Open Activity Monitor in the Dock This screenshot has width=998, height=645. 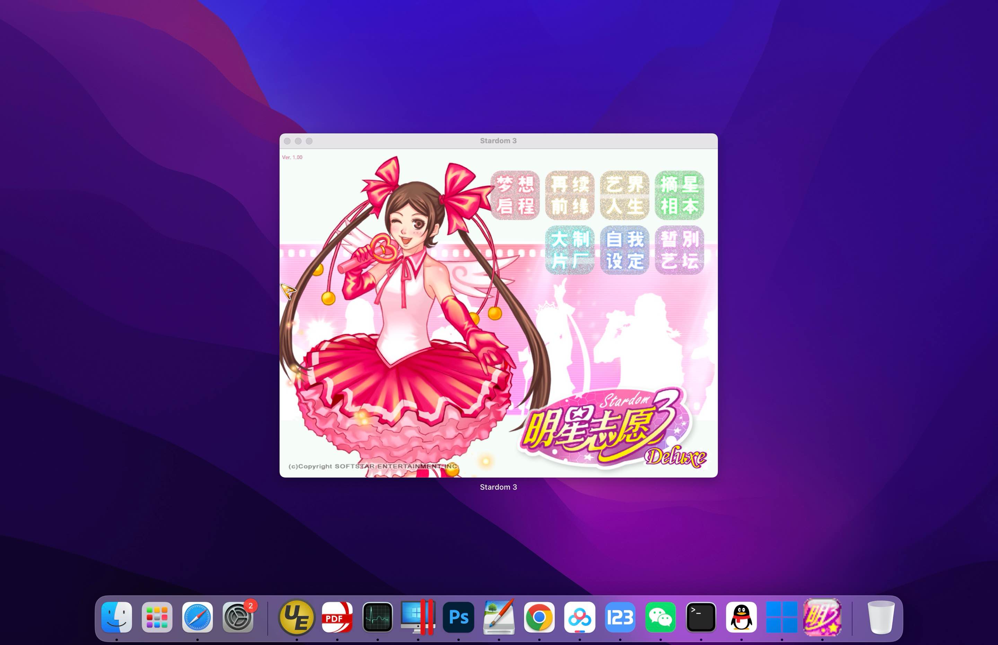click(377, 617)
